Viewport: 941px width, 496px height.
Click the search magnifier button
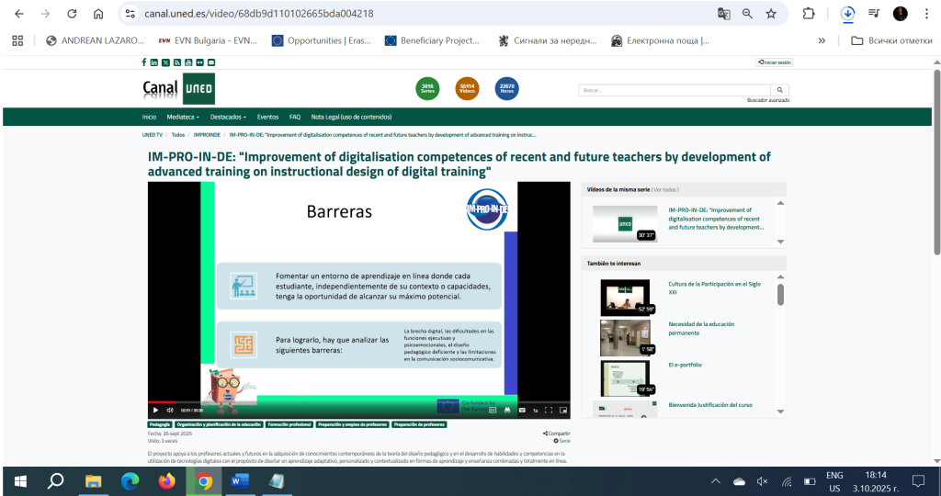click(x=781, y=90)
